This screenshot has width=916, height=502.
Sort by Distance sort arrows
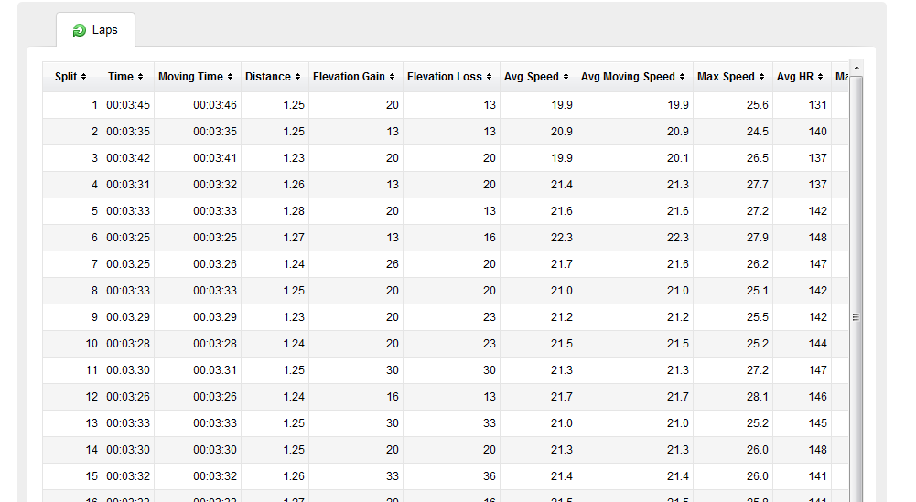(297, 77)
